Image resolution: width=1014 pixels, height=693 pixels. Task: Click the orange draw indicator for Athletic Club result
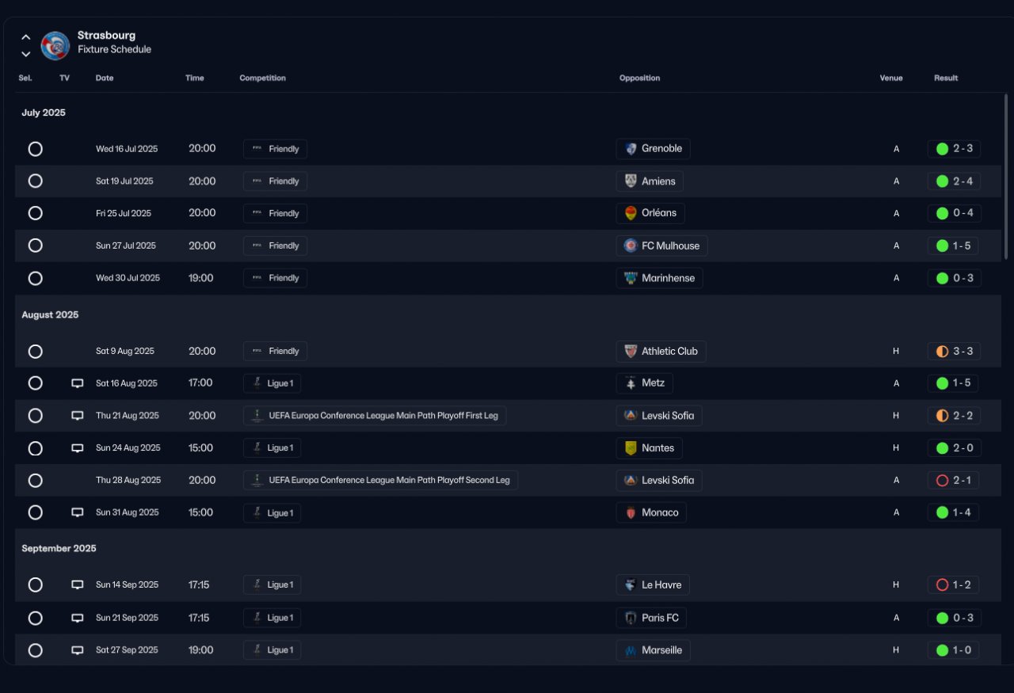942,351
